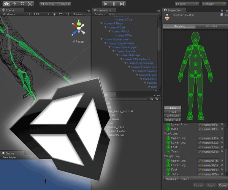
Task: Click the head joint circle on avatar diagram
Action: (196, 40)
